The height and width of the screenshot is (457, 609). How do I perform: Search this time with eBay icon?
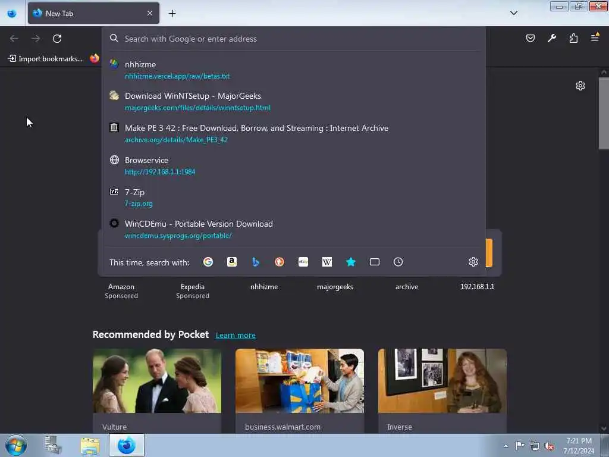tap(303, 262)
